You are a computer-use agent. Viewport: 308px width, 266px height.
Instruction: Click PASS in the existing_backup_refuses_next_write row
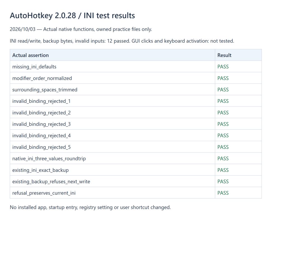tap(223, 181)
